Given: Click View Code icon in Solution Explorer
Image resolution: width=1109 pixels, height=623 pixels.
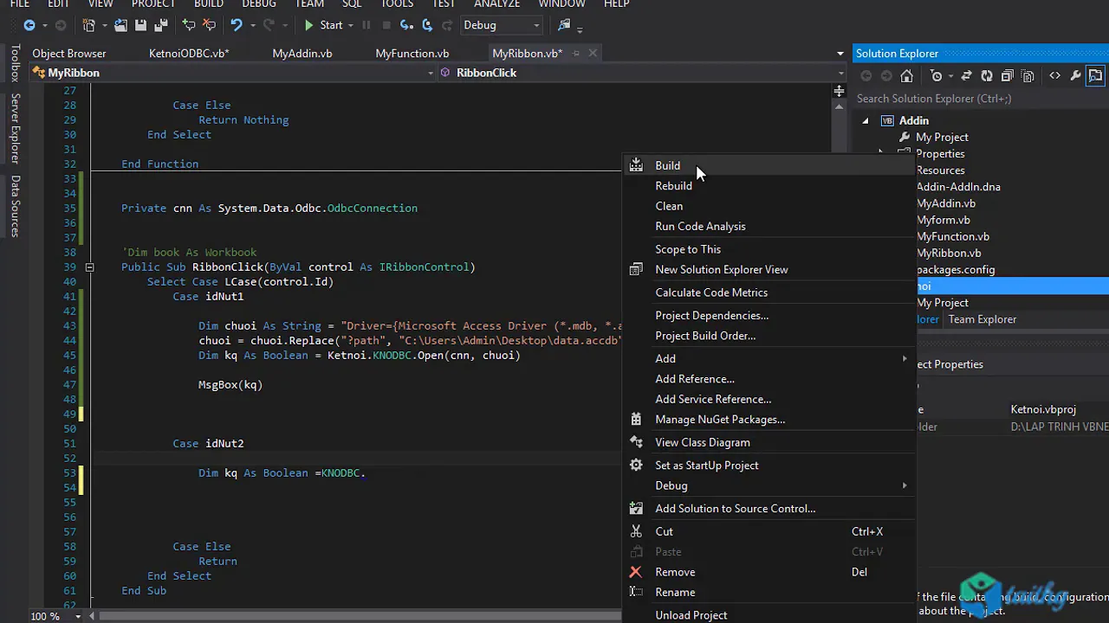Looking at the screenshot, I should [1054, 76].
